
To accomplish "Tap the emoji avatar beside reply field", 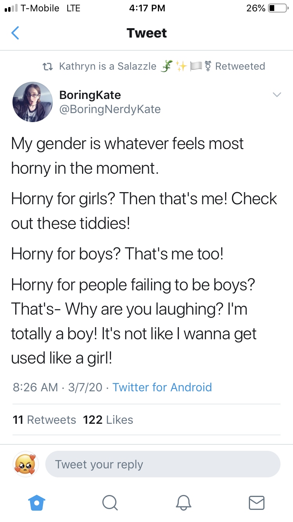I will [x=26, y=464].
